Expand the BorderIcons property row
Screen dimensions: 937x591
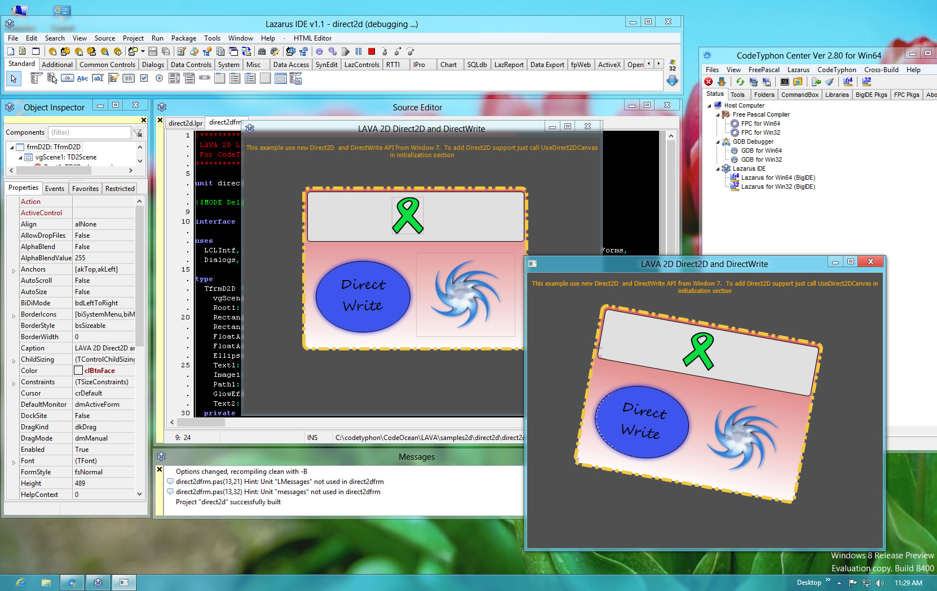(14, 316)
